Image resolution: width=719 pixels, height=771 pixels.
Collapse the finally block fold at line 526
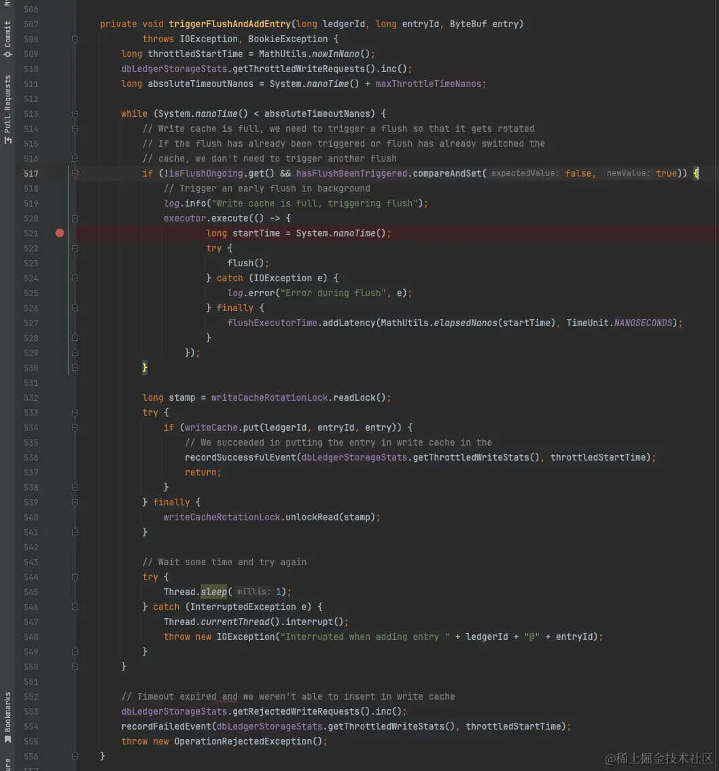click(x=75, y=308)
